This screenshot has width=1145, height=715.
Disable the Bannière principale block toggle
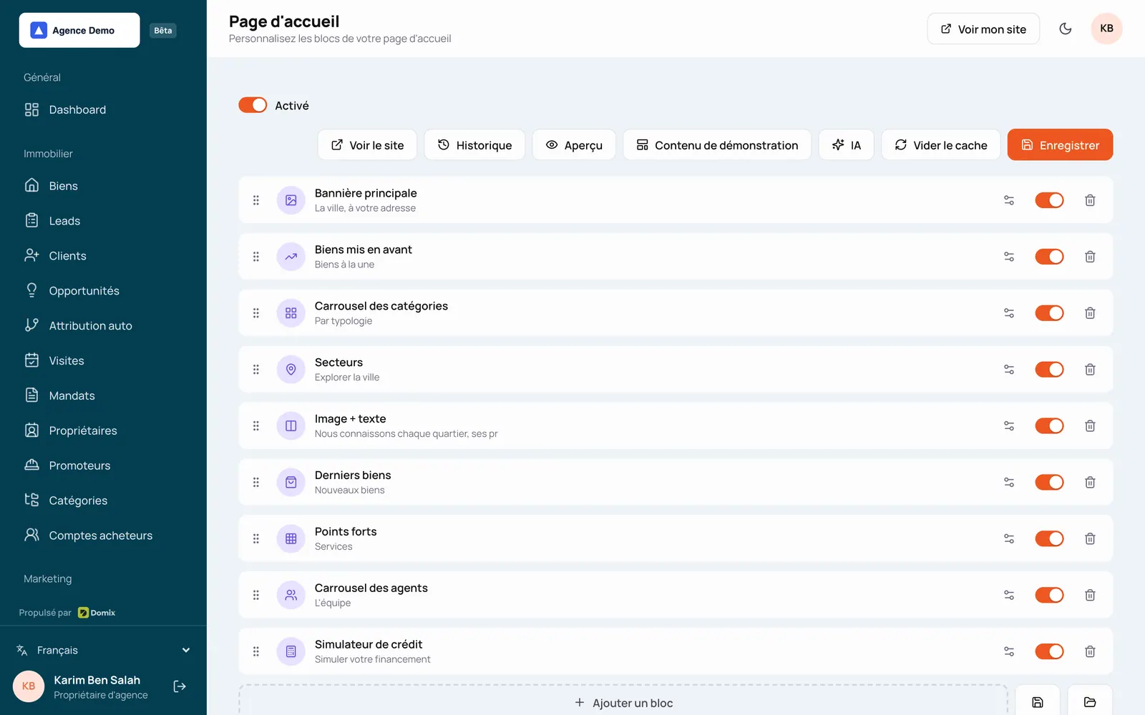[1049, 200]
